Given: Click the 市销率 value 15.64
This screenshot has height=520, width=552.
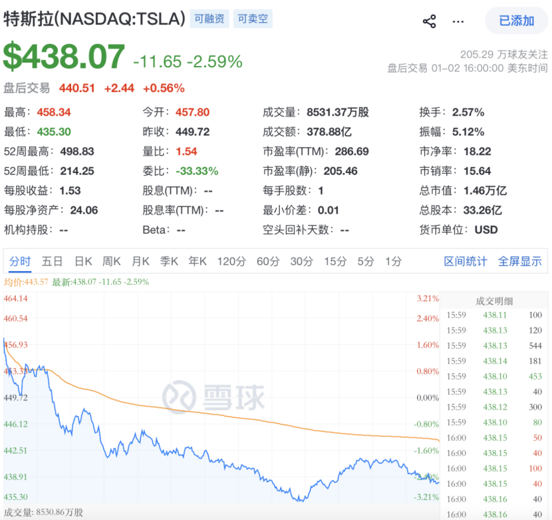Looking at the screenshot, I should 477,171.
